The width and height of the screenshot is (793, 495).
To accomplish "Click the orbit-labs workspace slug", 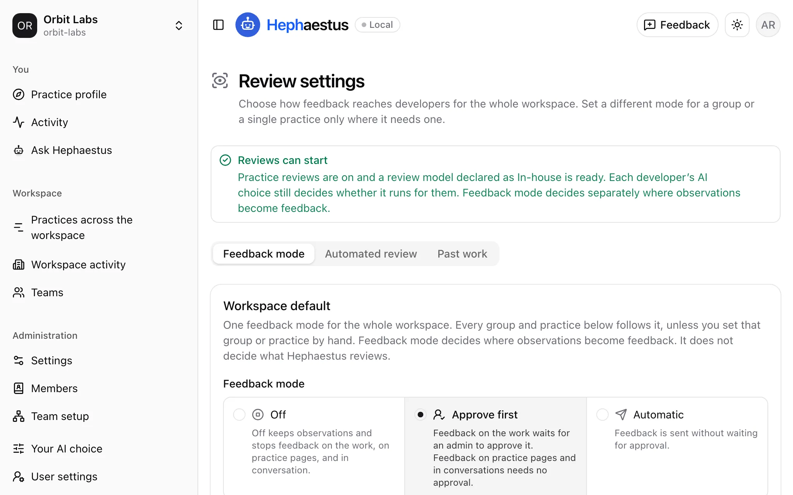I will tap(65, 32).
